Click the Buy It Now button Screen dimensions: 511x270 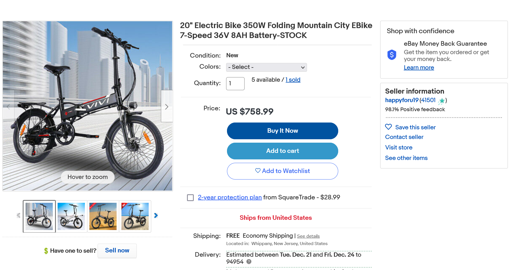click(x=282, y=131)
